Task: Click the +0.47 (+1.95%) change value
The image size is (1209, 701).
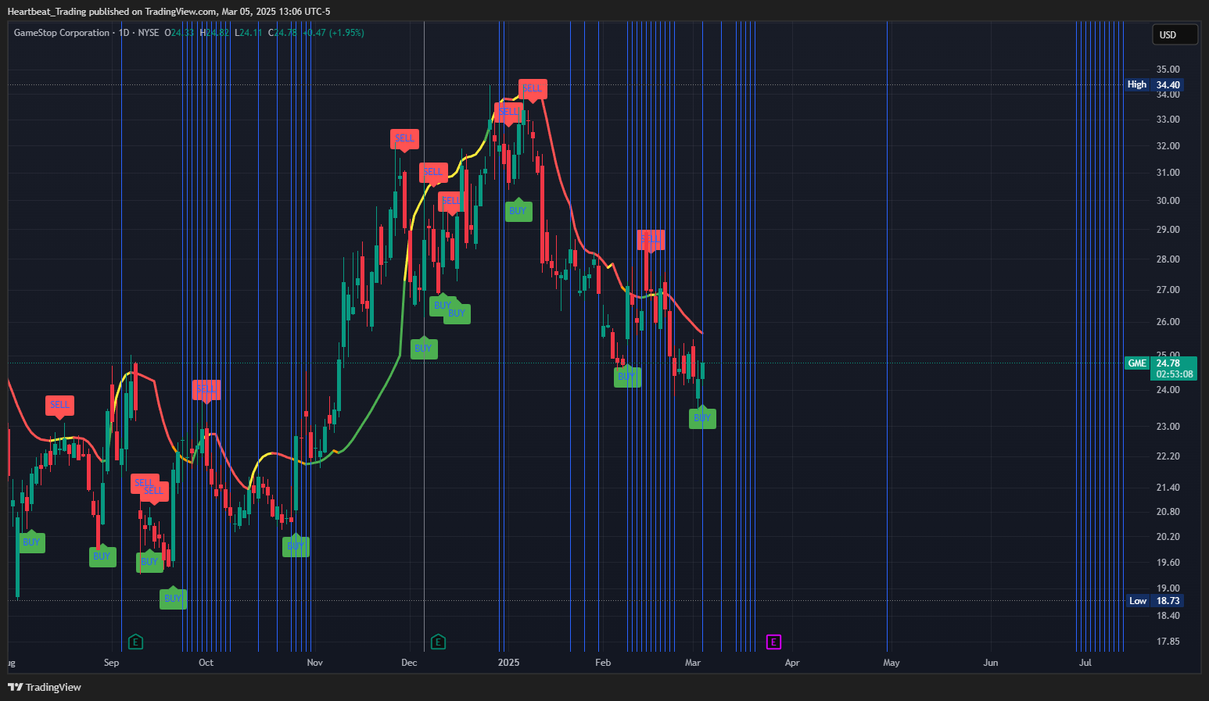Action: coord(333,33)
